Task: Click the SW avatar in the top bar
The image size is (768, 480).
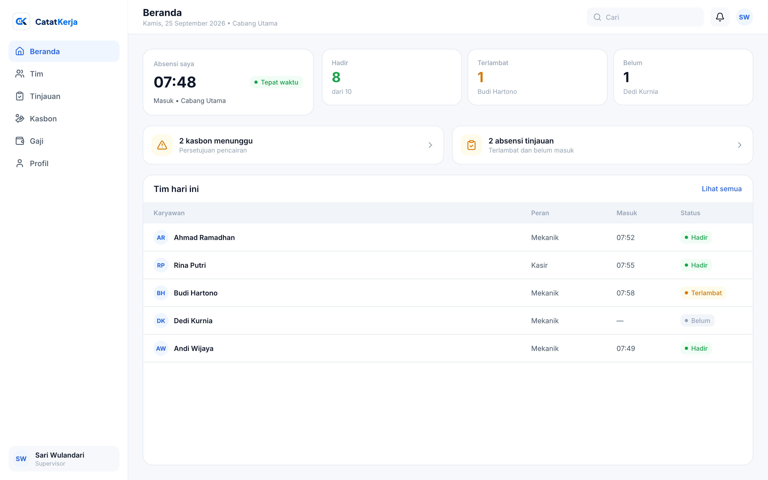Action: pos(744,17)
